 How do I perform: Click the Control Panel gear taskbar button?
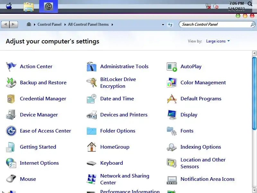point(49,6)
